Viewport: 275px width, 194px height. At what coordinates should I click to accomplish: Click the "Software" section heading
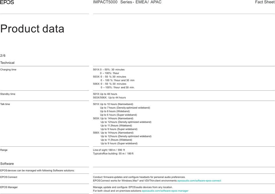[7, 164]
